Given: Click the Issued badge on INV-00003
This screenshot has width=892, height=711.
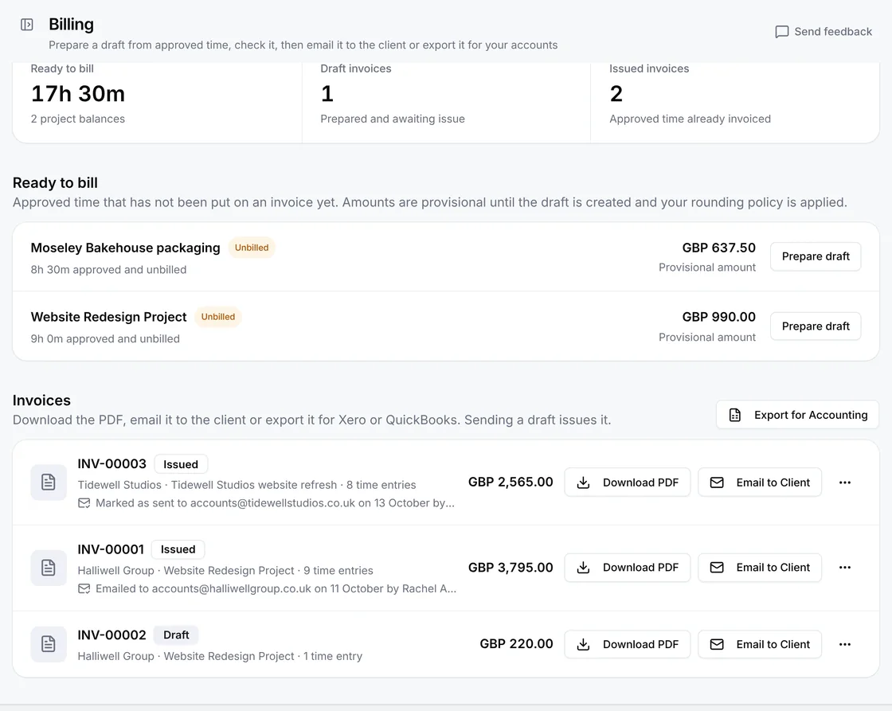Looking at the screenshot, I should pos(181,464).
